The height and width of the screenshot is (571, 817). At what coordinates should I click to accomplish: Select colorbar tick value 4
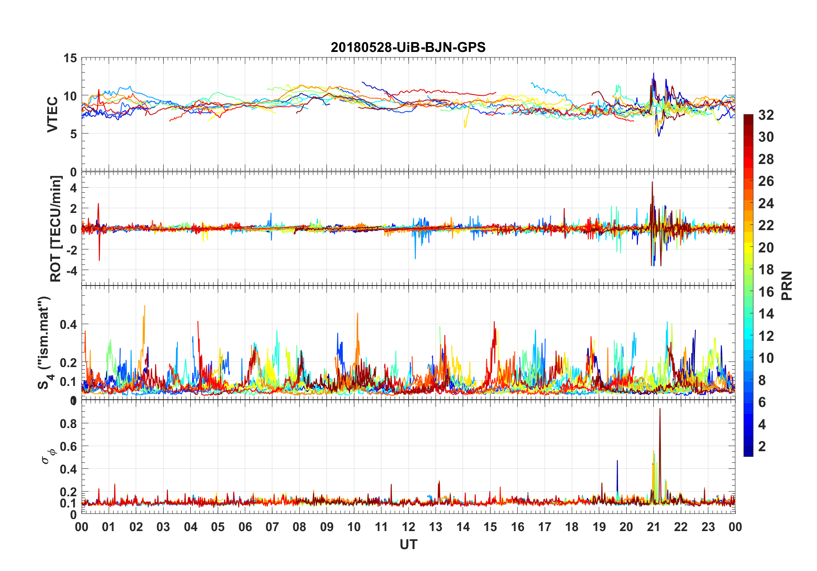click(762, 424)
